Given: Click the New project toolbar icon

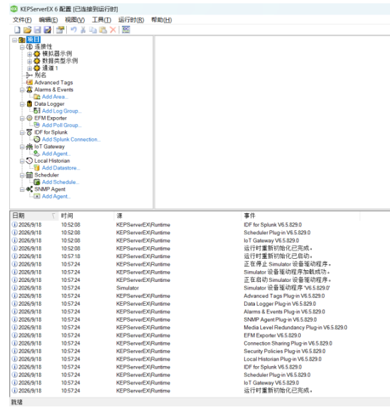Looking at the screenshot, I should [x=17, y=30].
